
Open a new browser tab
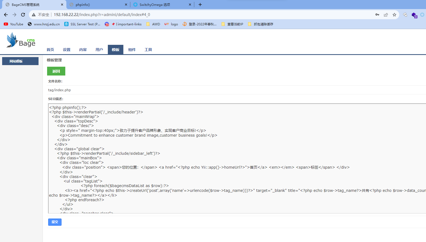point(200,5)
